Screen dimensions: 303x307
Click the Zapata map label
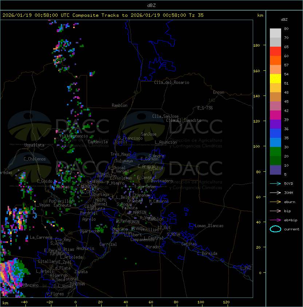pos(81,272)
